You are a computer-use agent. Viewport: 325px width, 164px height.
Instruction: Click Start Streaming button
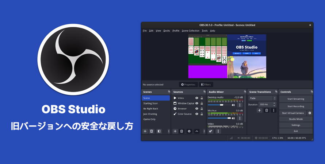coord(296,99)
